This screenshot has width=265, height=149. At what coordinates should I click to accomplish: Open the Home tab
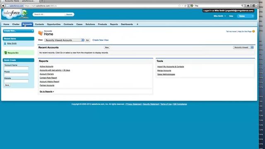[6, 24]
